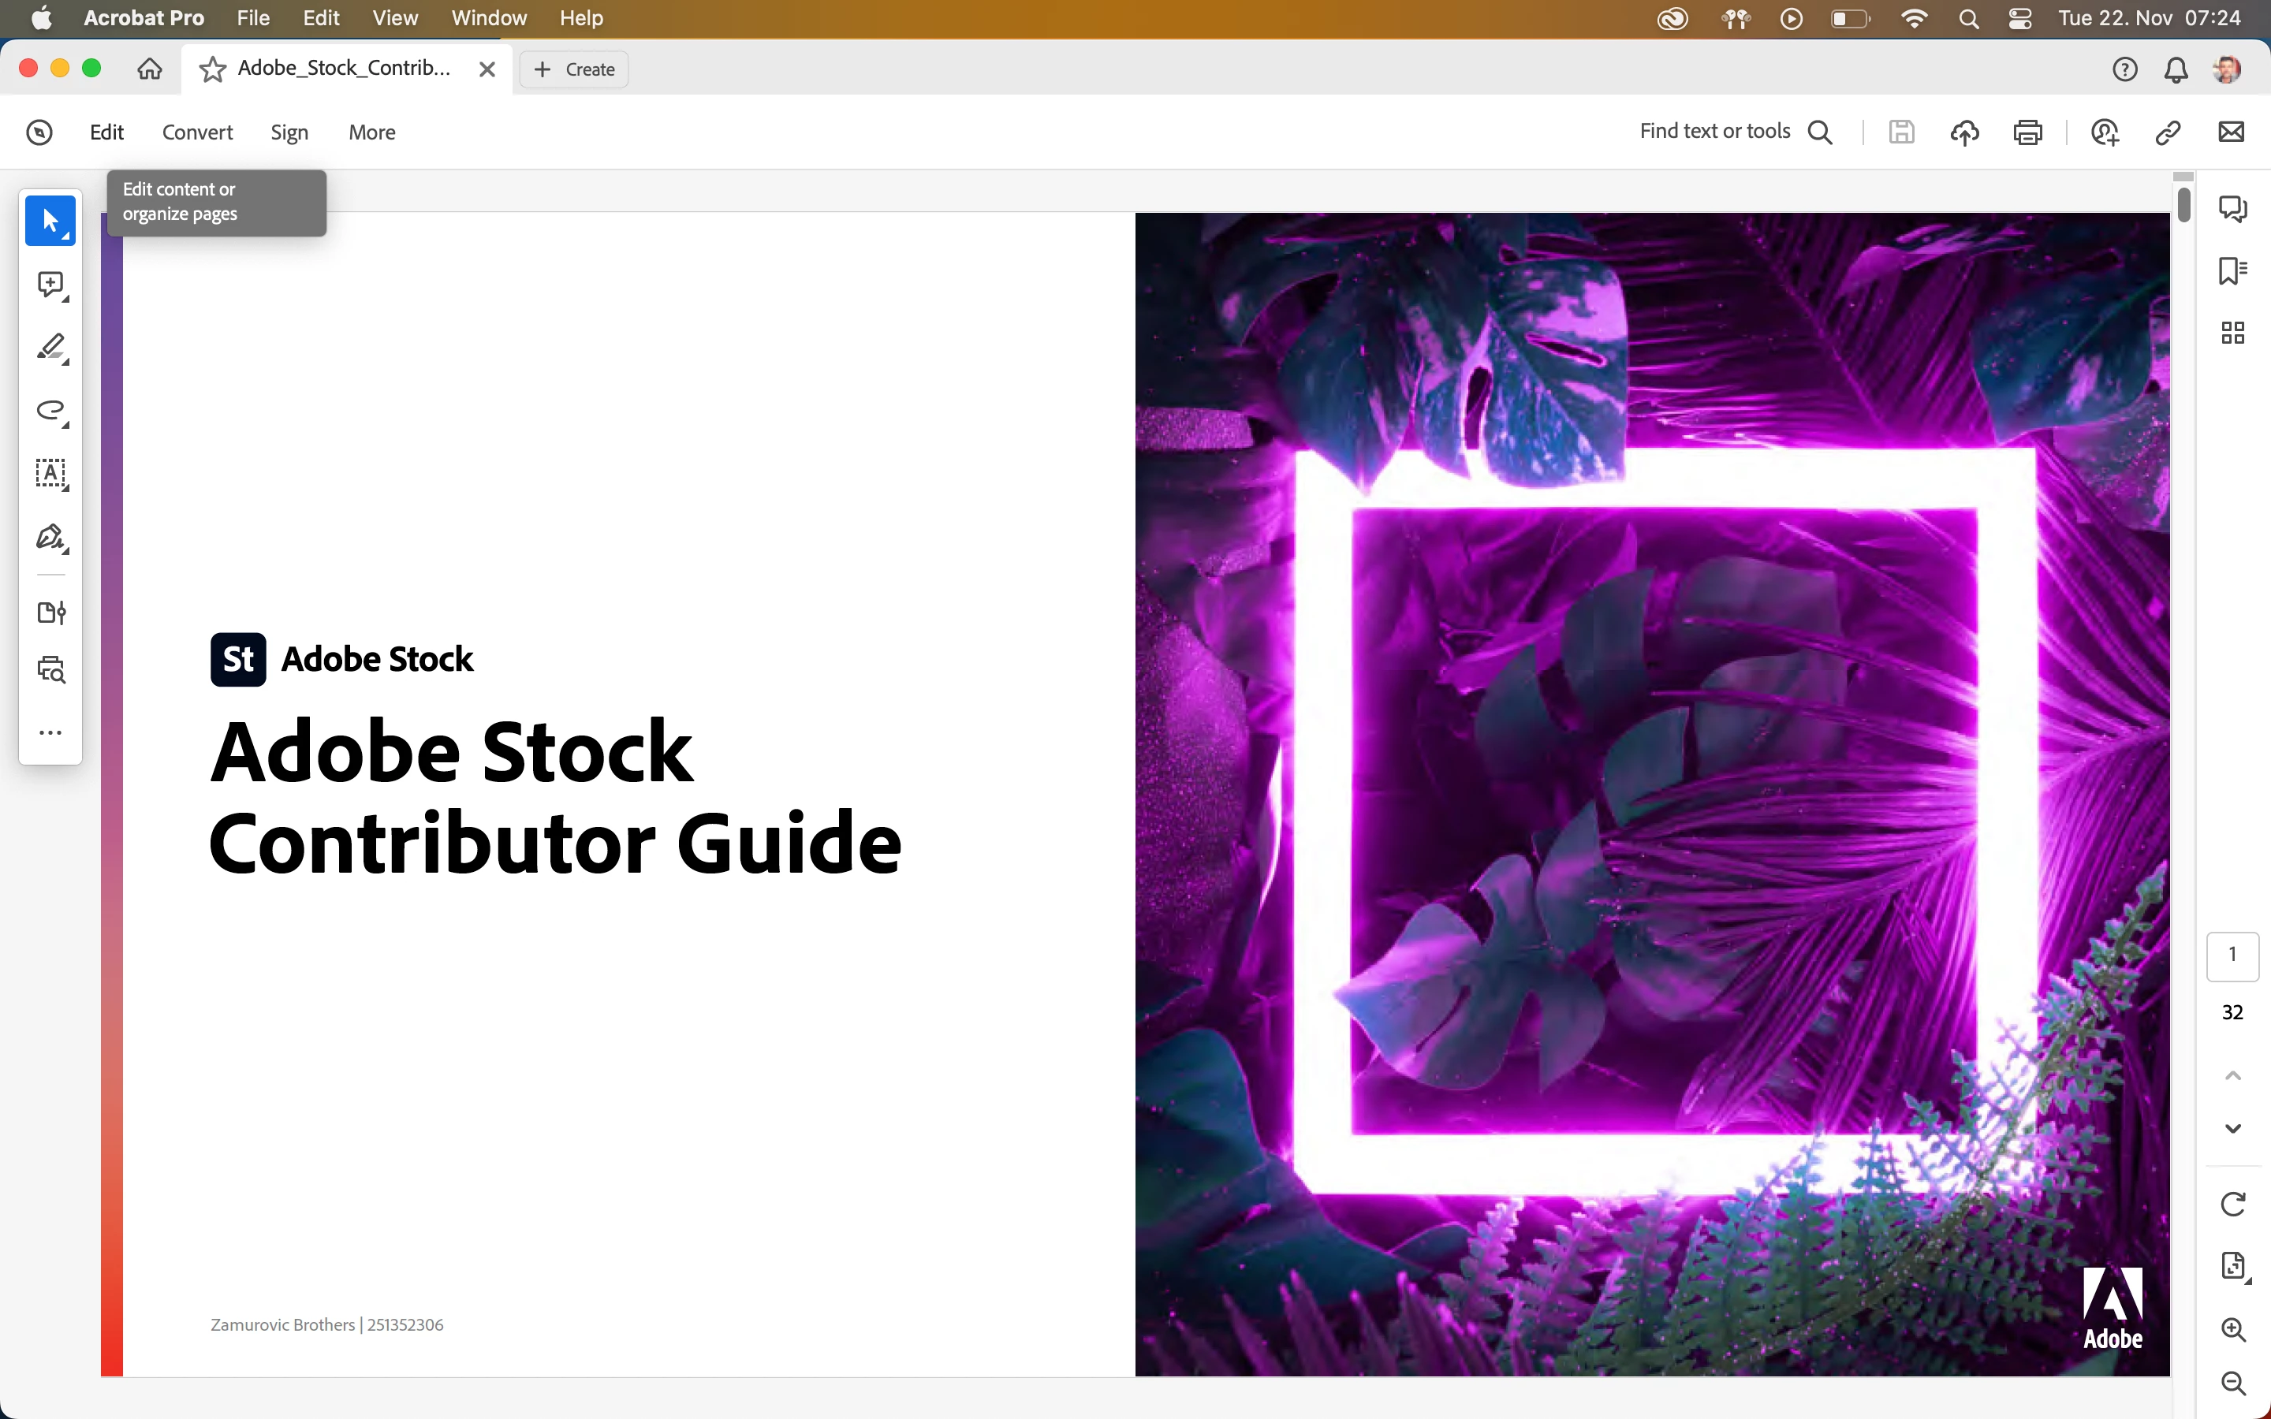
Task: Expand the three-dots more tools menu
Action: coord(50,733)
